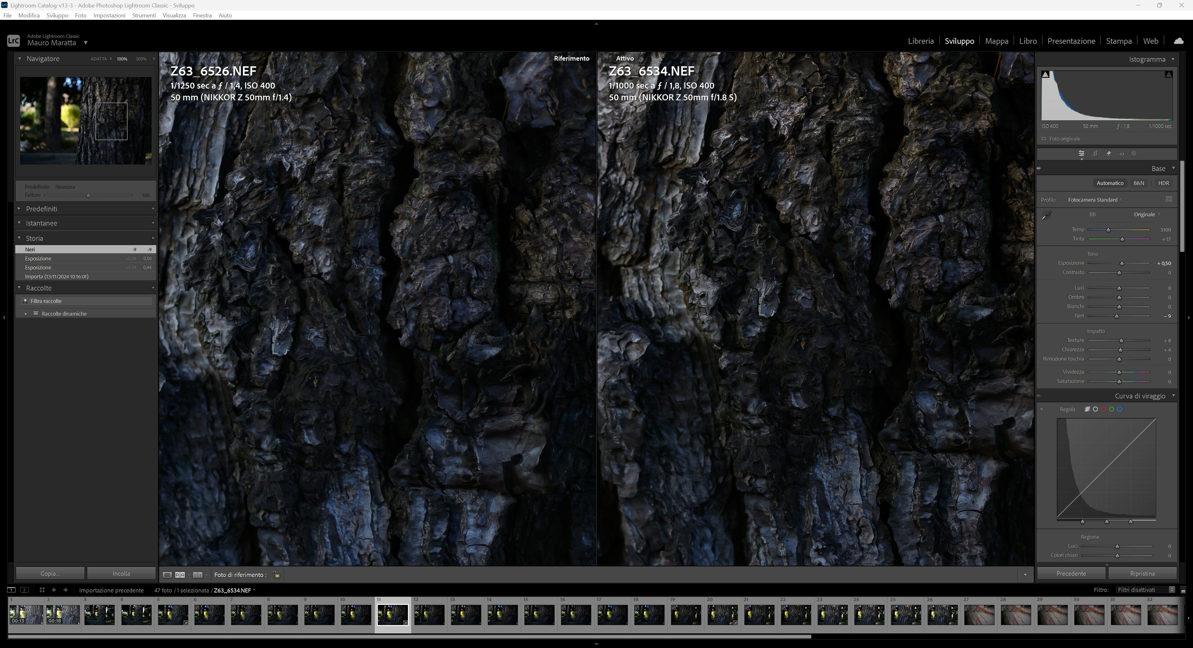Viewport: 1193px width, 648px height.
Task: Open the filmstrip grid view icon
Action: tap(42, 590)
